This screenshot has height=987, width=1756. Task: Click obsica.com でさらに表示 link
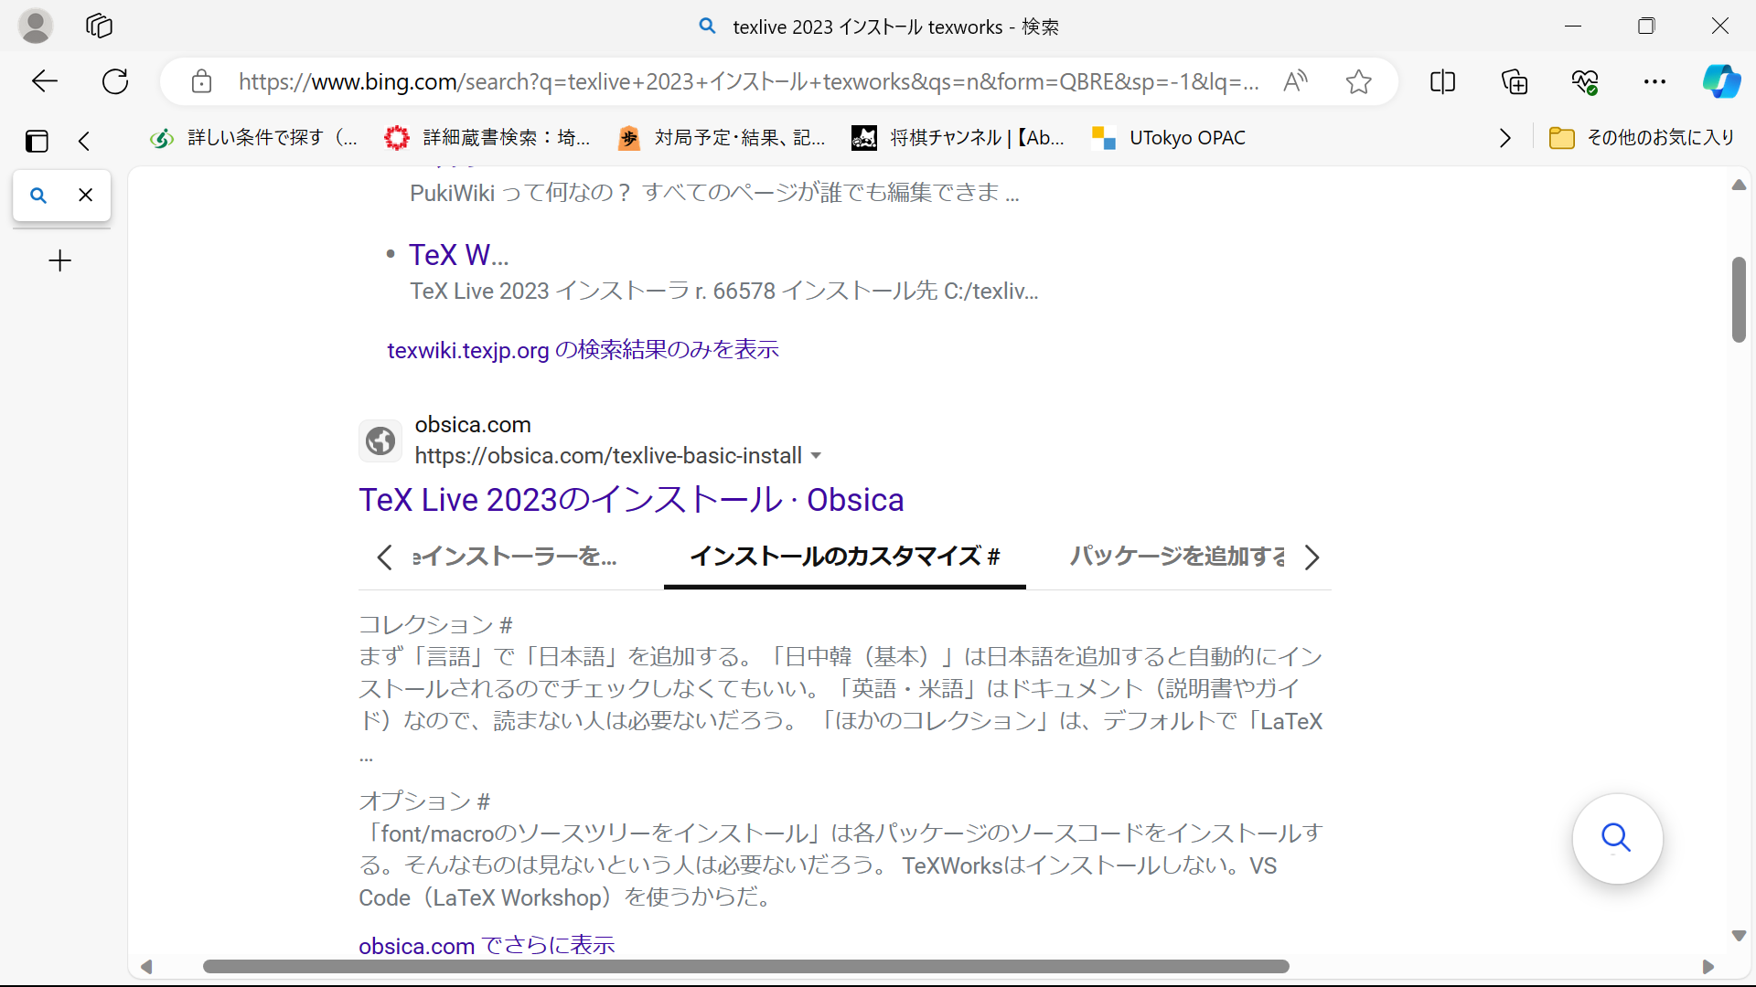(487, 945)
